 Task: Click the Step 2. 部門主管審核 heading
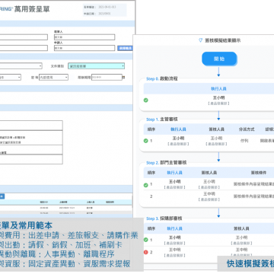click(166, 163)
